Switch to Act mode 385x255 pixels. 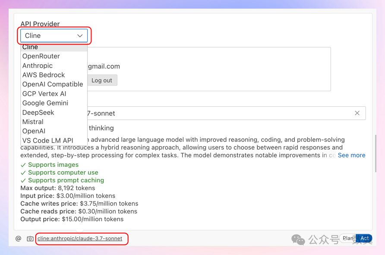click(x=364, y=238)
